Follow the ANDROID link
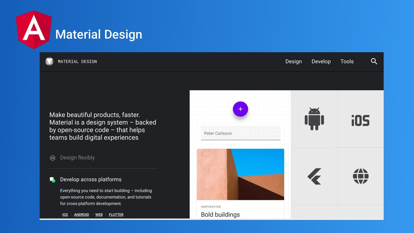This screenshot has width=414, height=233. pyautogui.click(x=82, y=214)
